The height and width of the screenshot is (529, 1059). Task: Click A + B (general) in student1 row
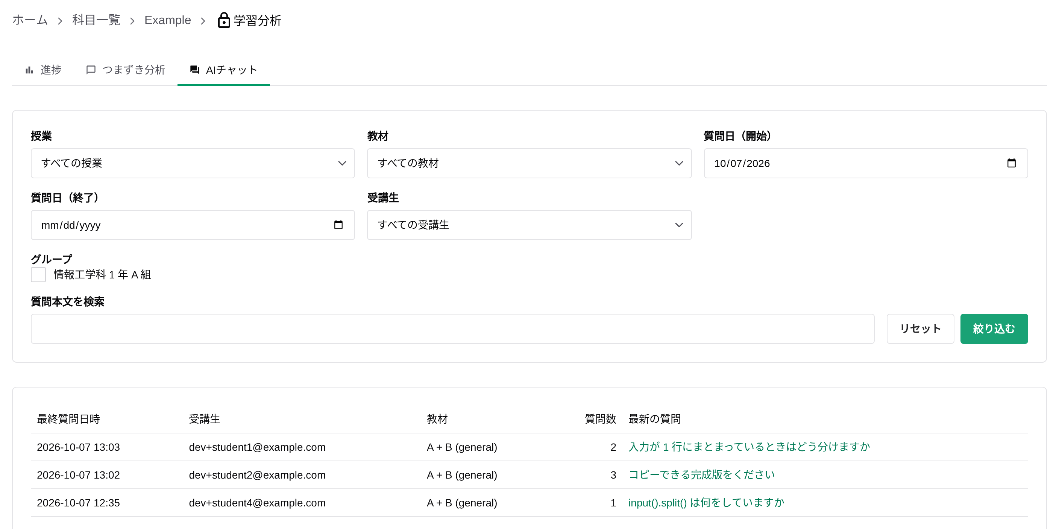462,447
